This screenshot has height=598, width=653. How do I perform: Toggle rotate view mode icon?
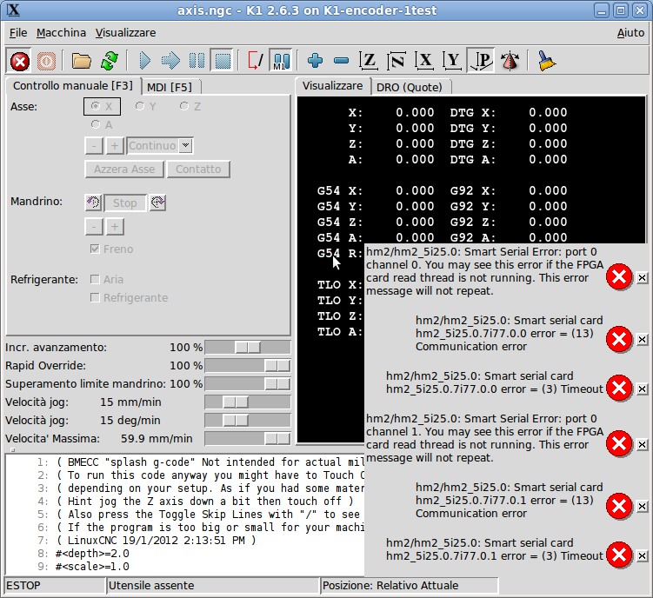coord(510,61)
